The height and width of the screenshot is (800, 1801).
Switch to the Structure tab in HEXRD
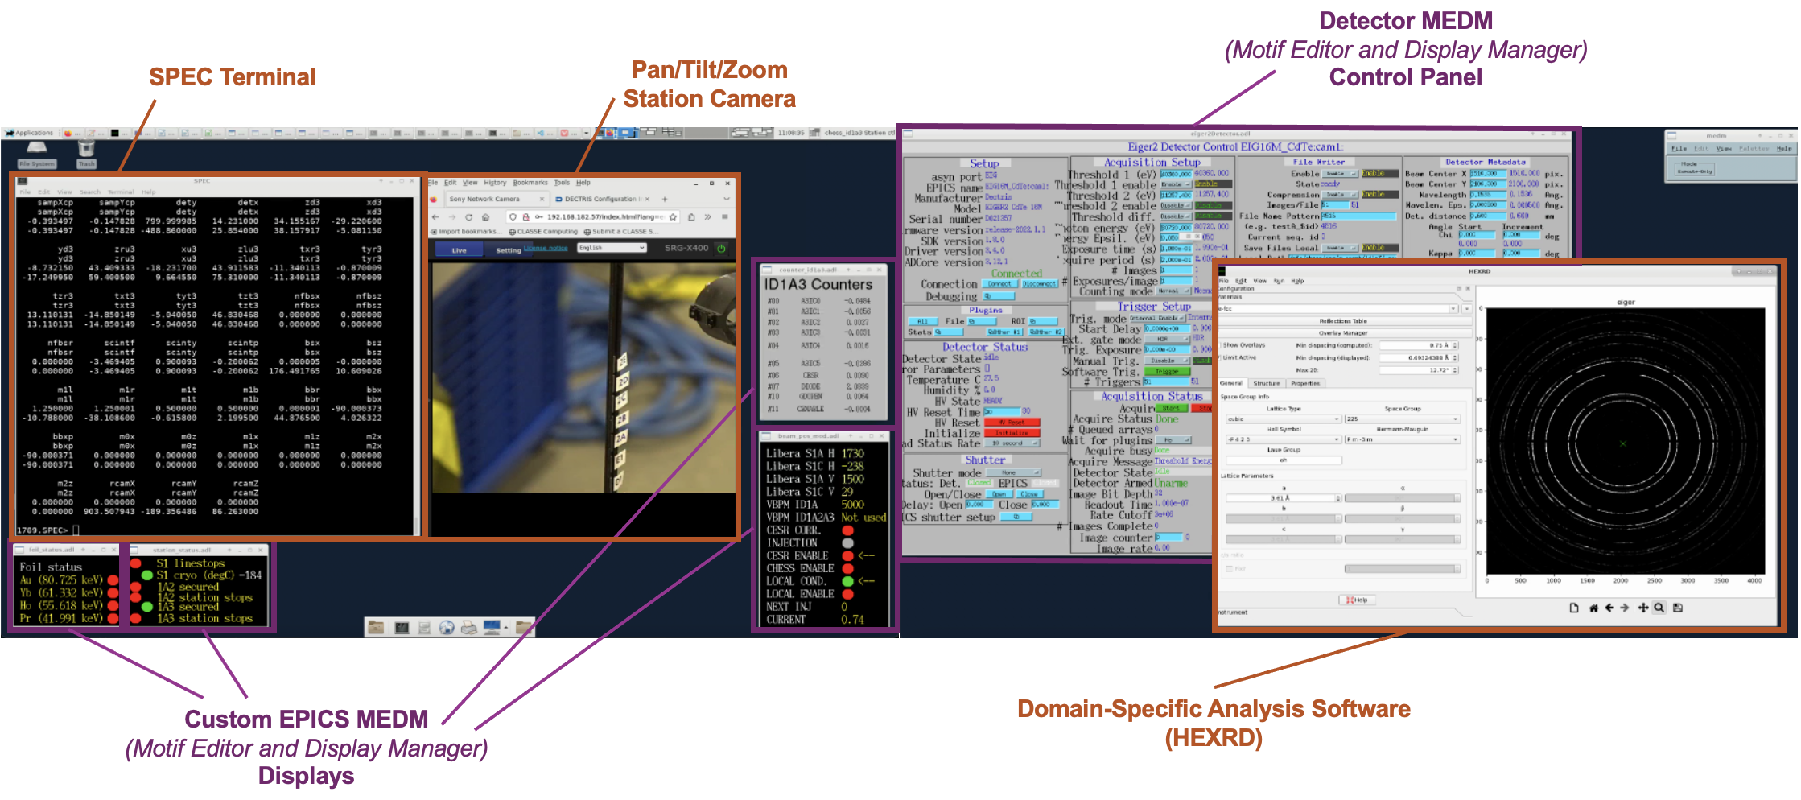[x=1266, y=384]
